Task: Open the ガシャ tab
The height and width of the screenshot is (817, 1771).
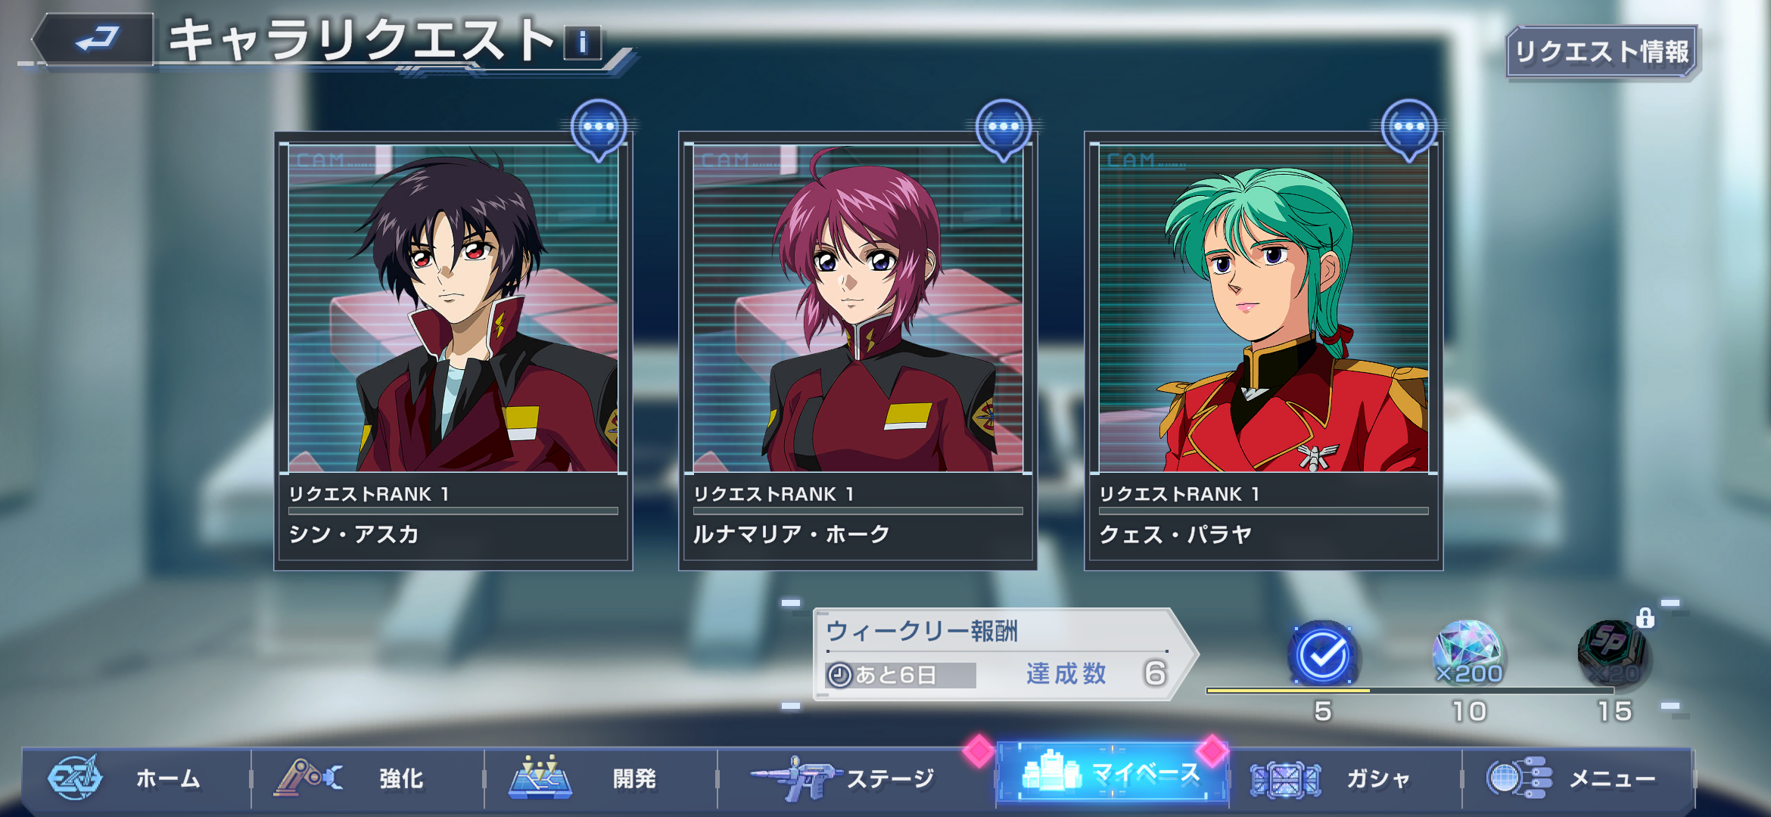Action: click(1345, 778)
